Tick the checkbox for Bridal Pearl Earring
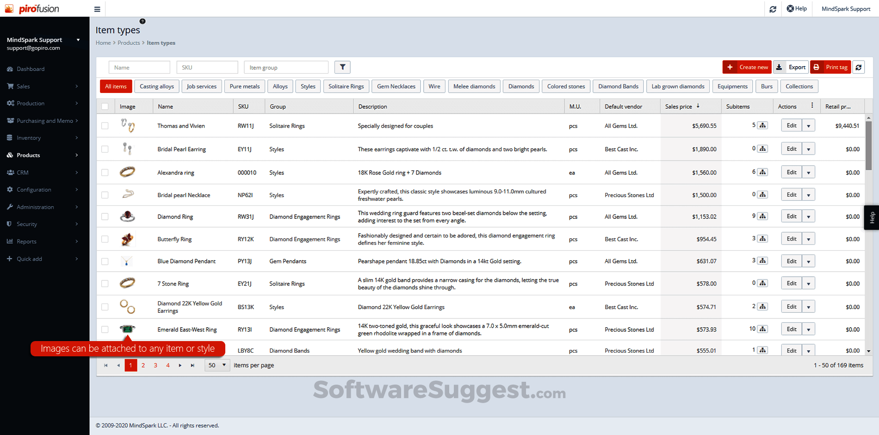This screenshot has height=435, width=879. point(105,149)
